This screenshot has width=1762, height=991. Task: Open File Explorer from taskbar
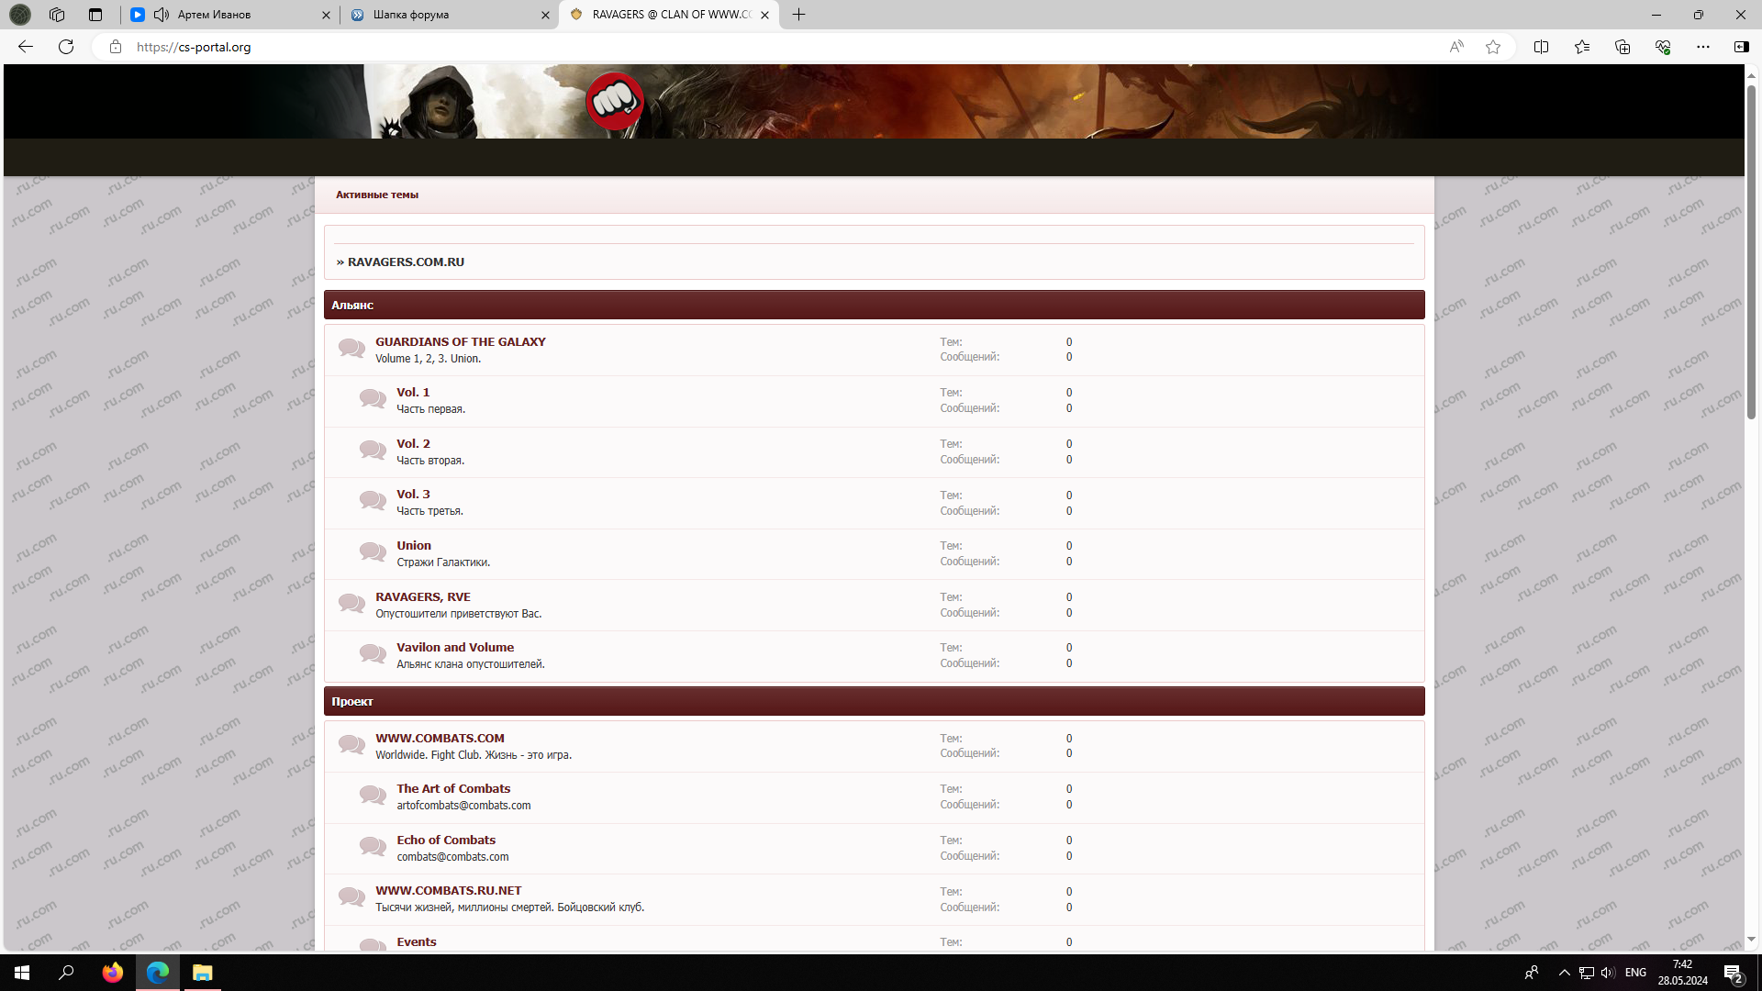pyautogui.click(x=202, y=973)
